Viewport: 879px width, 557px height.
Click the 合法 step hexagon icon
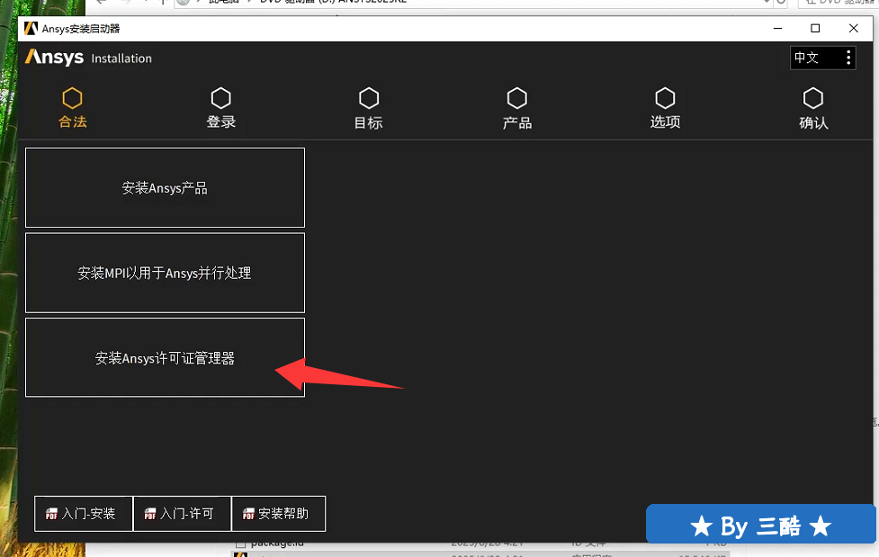tap(72, 98)
